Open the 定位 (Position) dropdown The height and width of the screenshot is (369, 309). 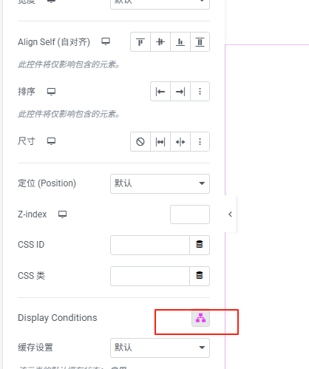[x=160, y=183]
